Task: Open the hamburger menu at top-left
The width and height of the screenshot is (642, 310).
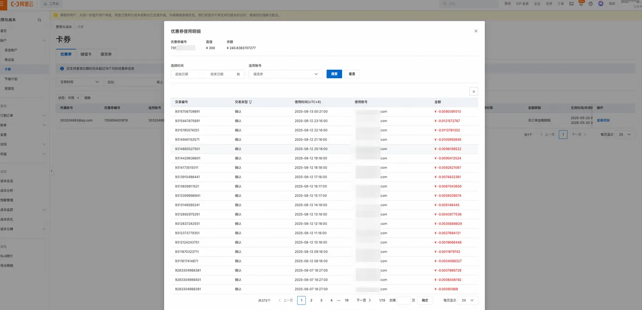Action: 3,3
